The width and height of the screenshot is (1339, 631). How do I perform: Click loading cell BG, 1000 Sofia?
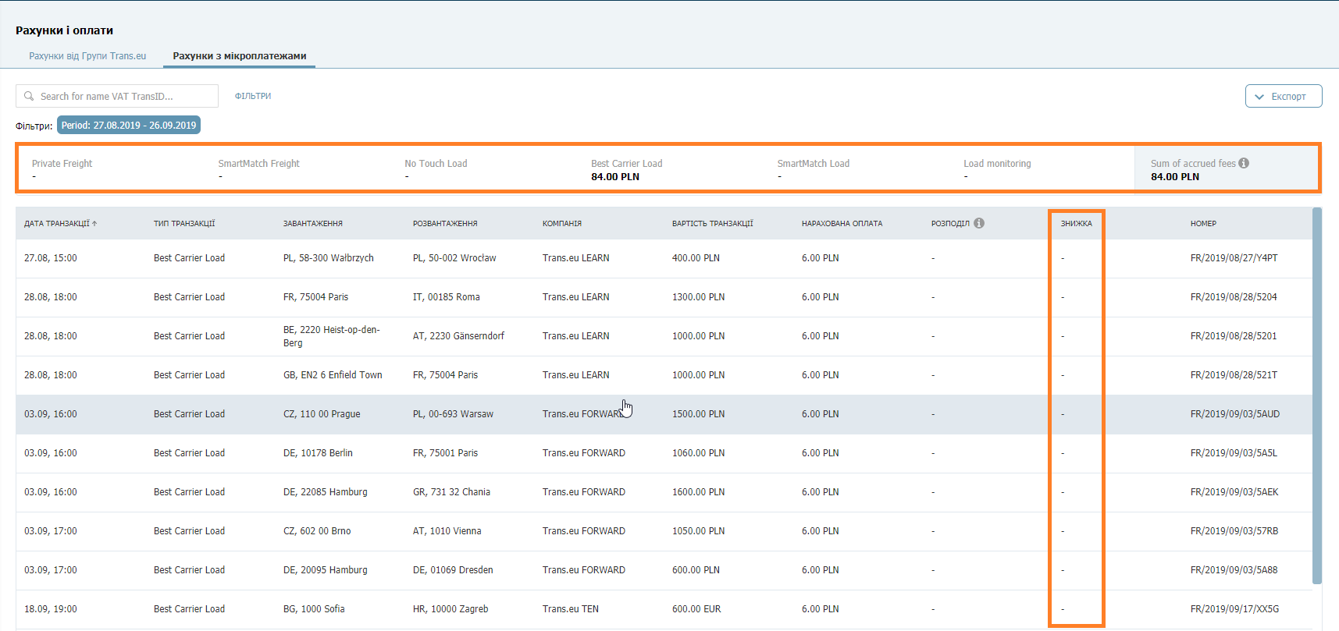coord(314,609)
